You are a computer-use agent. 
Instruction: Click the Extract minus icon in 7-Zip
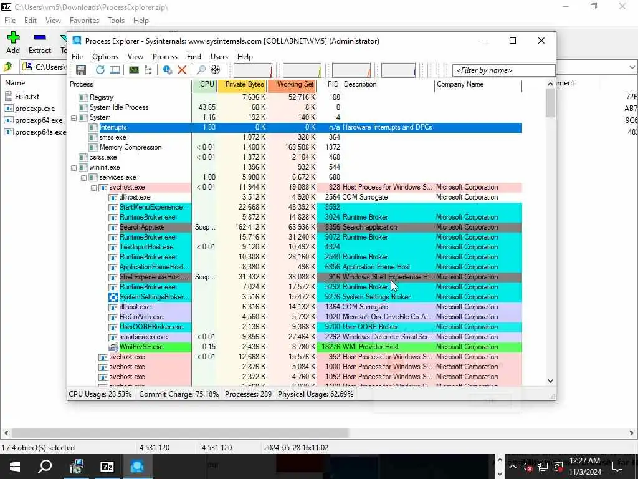click(40, 37)
